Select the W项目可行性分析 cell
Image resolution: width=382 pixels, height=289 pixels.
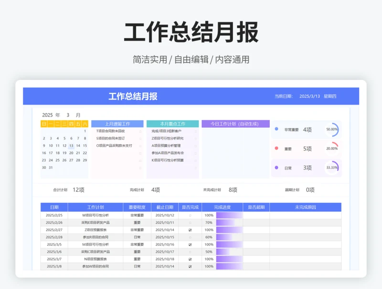tap(95, 215)
